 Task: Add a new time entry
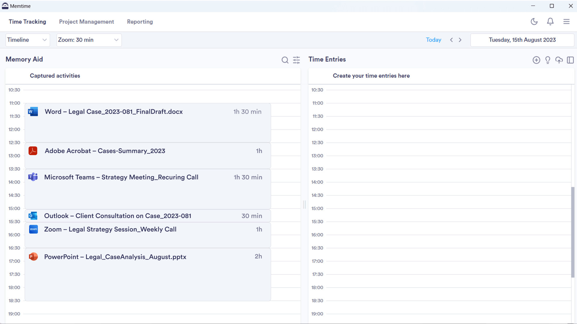click(x=536, y=60)
